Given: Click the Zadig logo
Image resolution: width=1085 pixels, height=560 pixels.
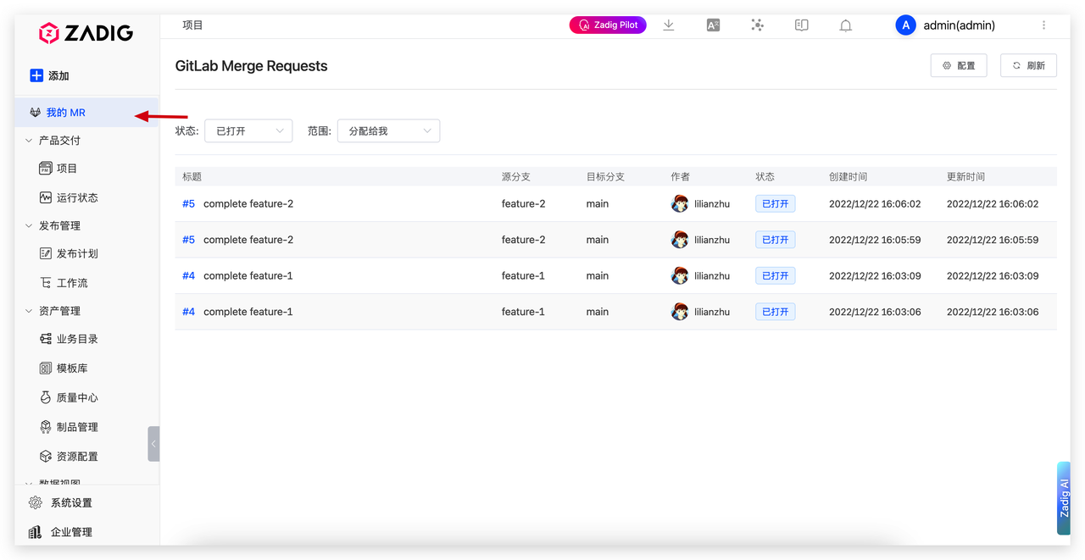Looking at the screenshot, I should pyautogui.click(x=86, y=33).
